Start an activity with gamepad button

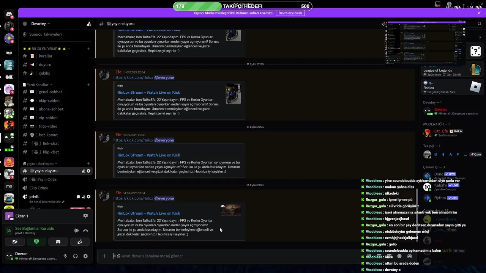(x=58, y=242)
